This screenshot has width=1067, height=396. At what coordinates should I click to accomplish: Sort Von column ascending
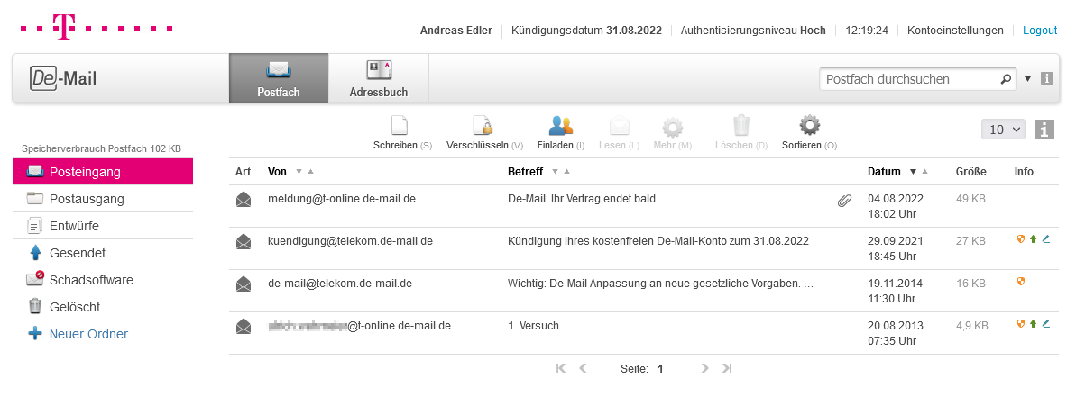click(x=311, y=172)
